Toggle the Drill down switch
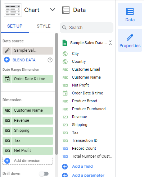 click(44, 173)
